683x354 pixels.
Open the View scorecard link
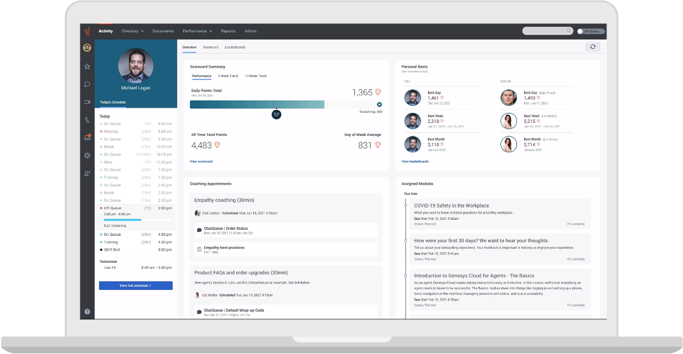point(201,161)
